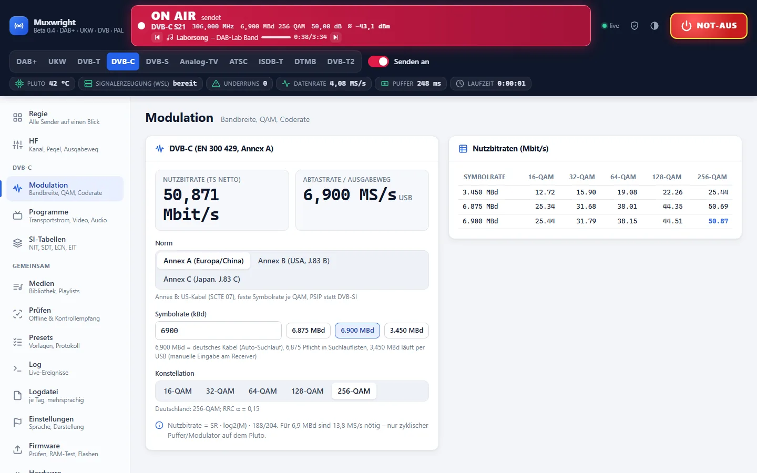
Task: Open Regie overview in the sidebar
Action: (x=65, y=117)
